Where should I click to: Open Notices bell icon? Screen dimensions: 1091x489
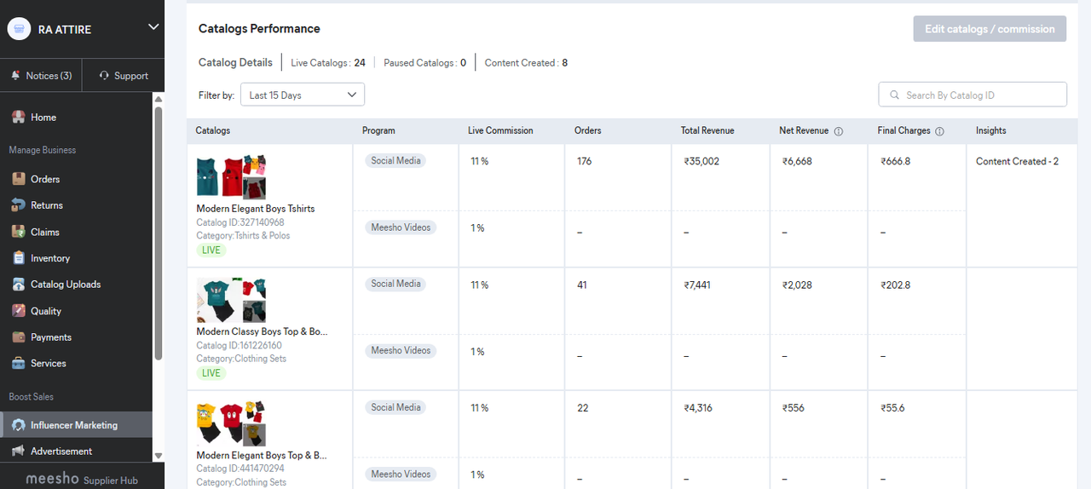click(x=15, y=76)
